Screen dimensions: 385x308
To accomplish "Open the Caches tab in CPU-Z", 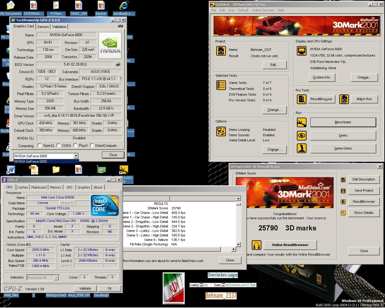I will (23, 187).
